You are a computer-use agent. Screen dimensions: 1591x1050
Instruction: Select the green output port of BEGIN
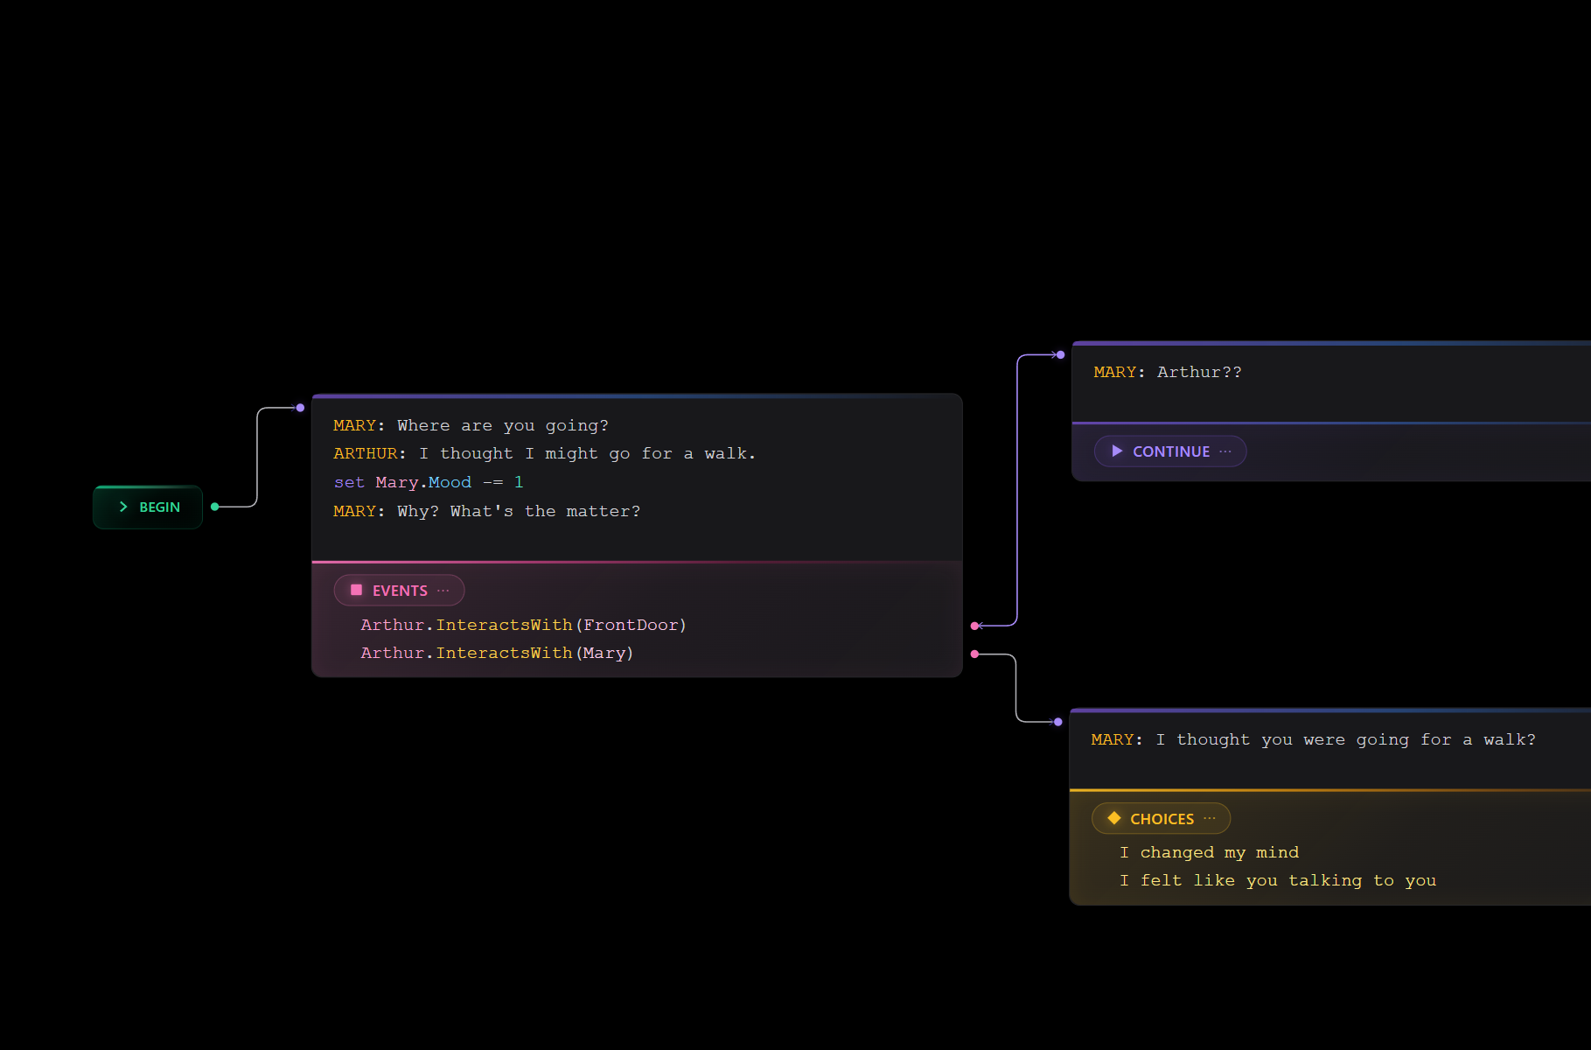215,507
